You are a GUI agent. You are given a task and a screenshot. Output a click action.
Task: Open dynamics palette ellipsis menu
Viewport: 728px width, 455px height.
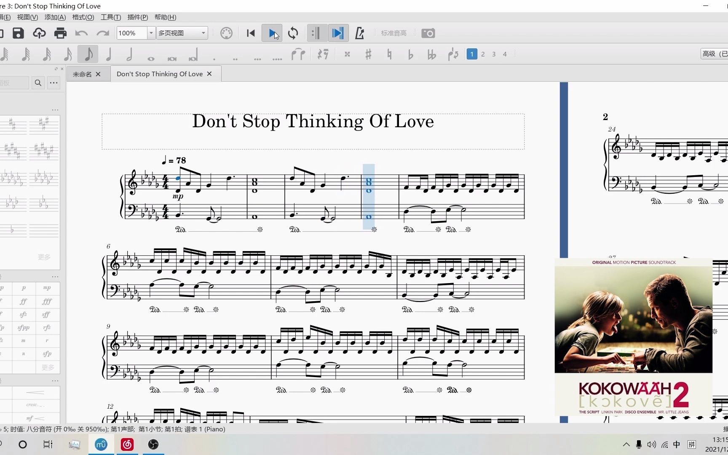(x=55, y=277)
